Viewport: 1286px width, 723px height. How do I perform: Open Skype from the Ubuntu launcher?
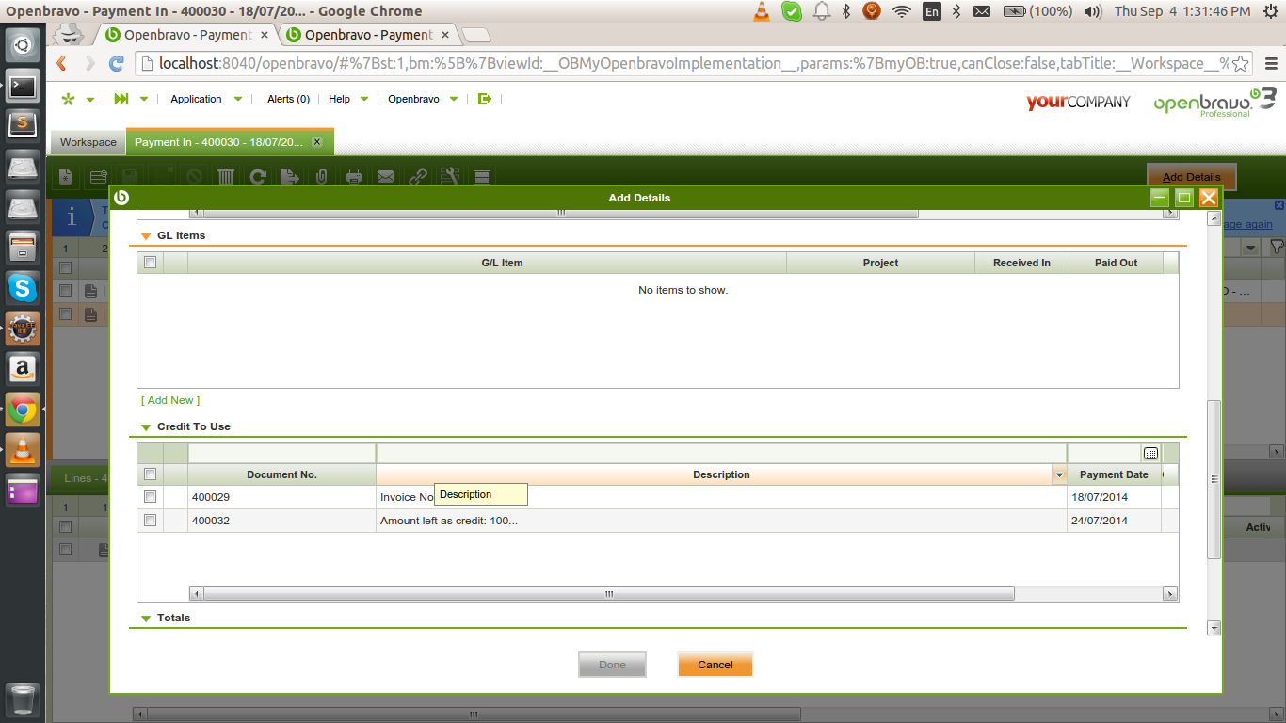24,288
